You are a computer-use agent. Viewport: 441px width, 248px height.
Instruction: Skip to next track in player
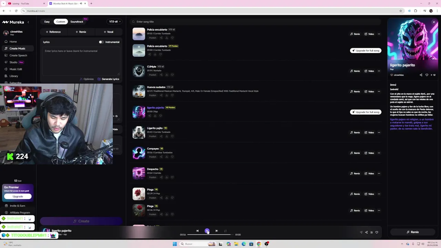tap(217, 231)
